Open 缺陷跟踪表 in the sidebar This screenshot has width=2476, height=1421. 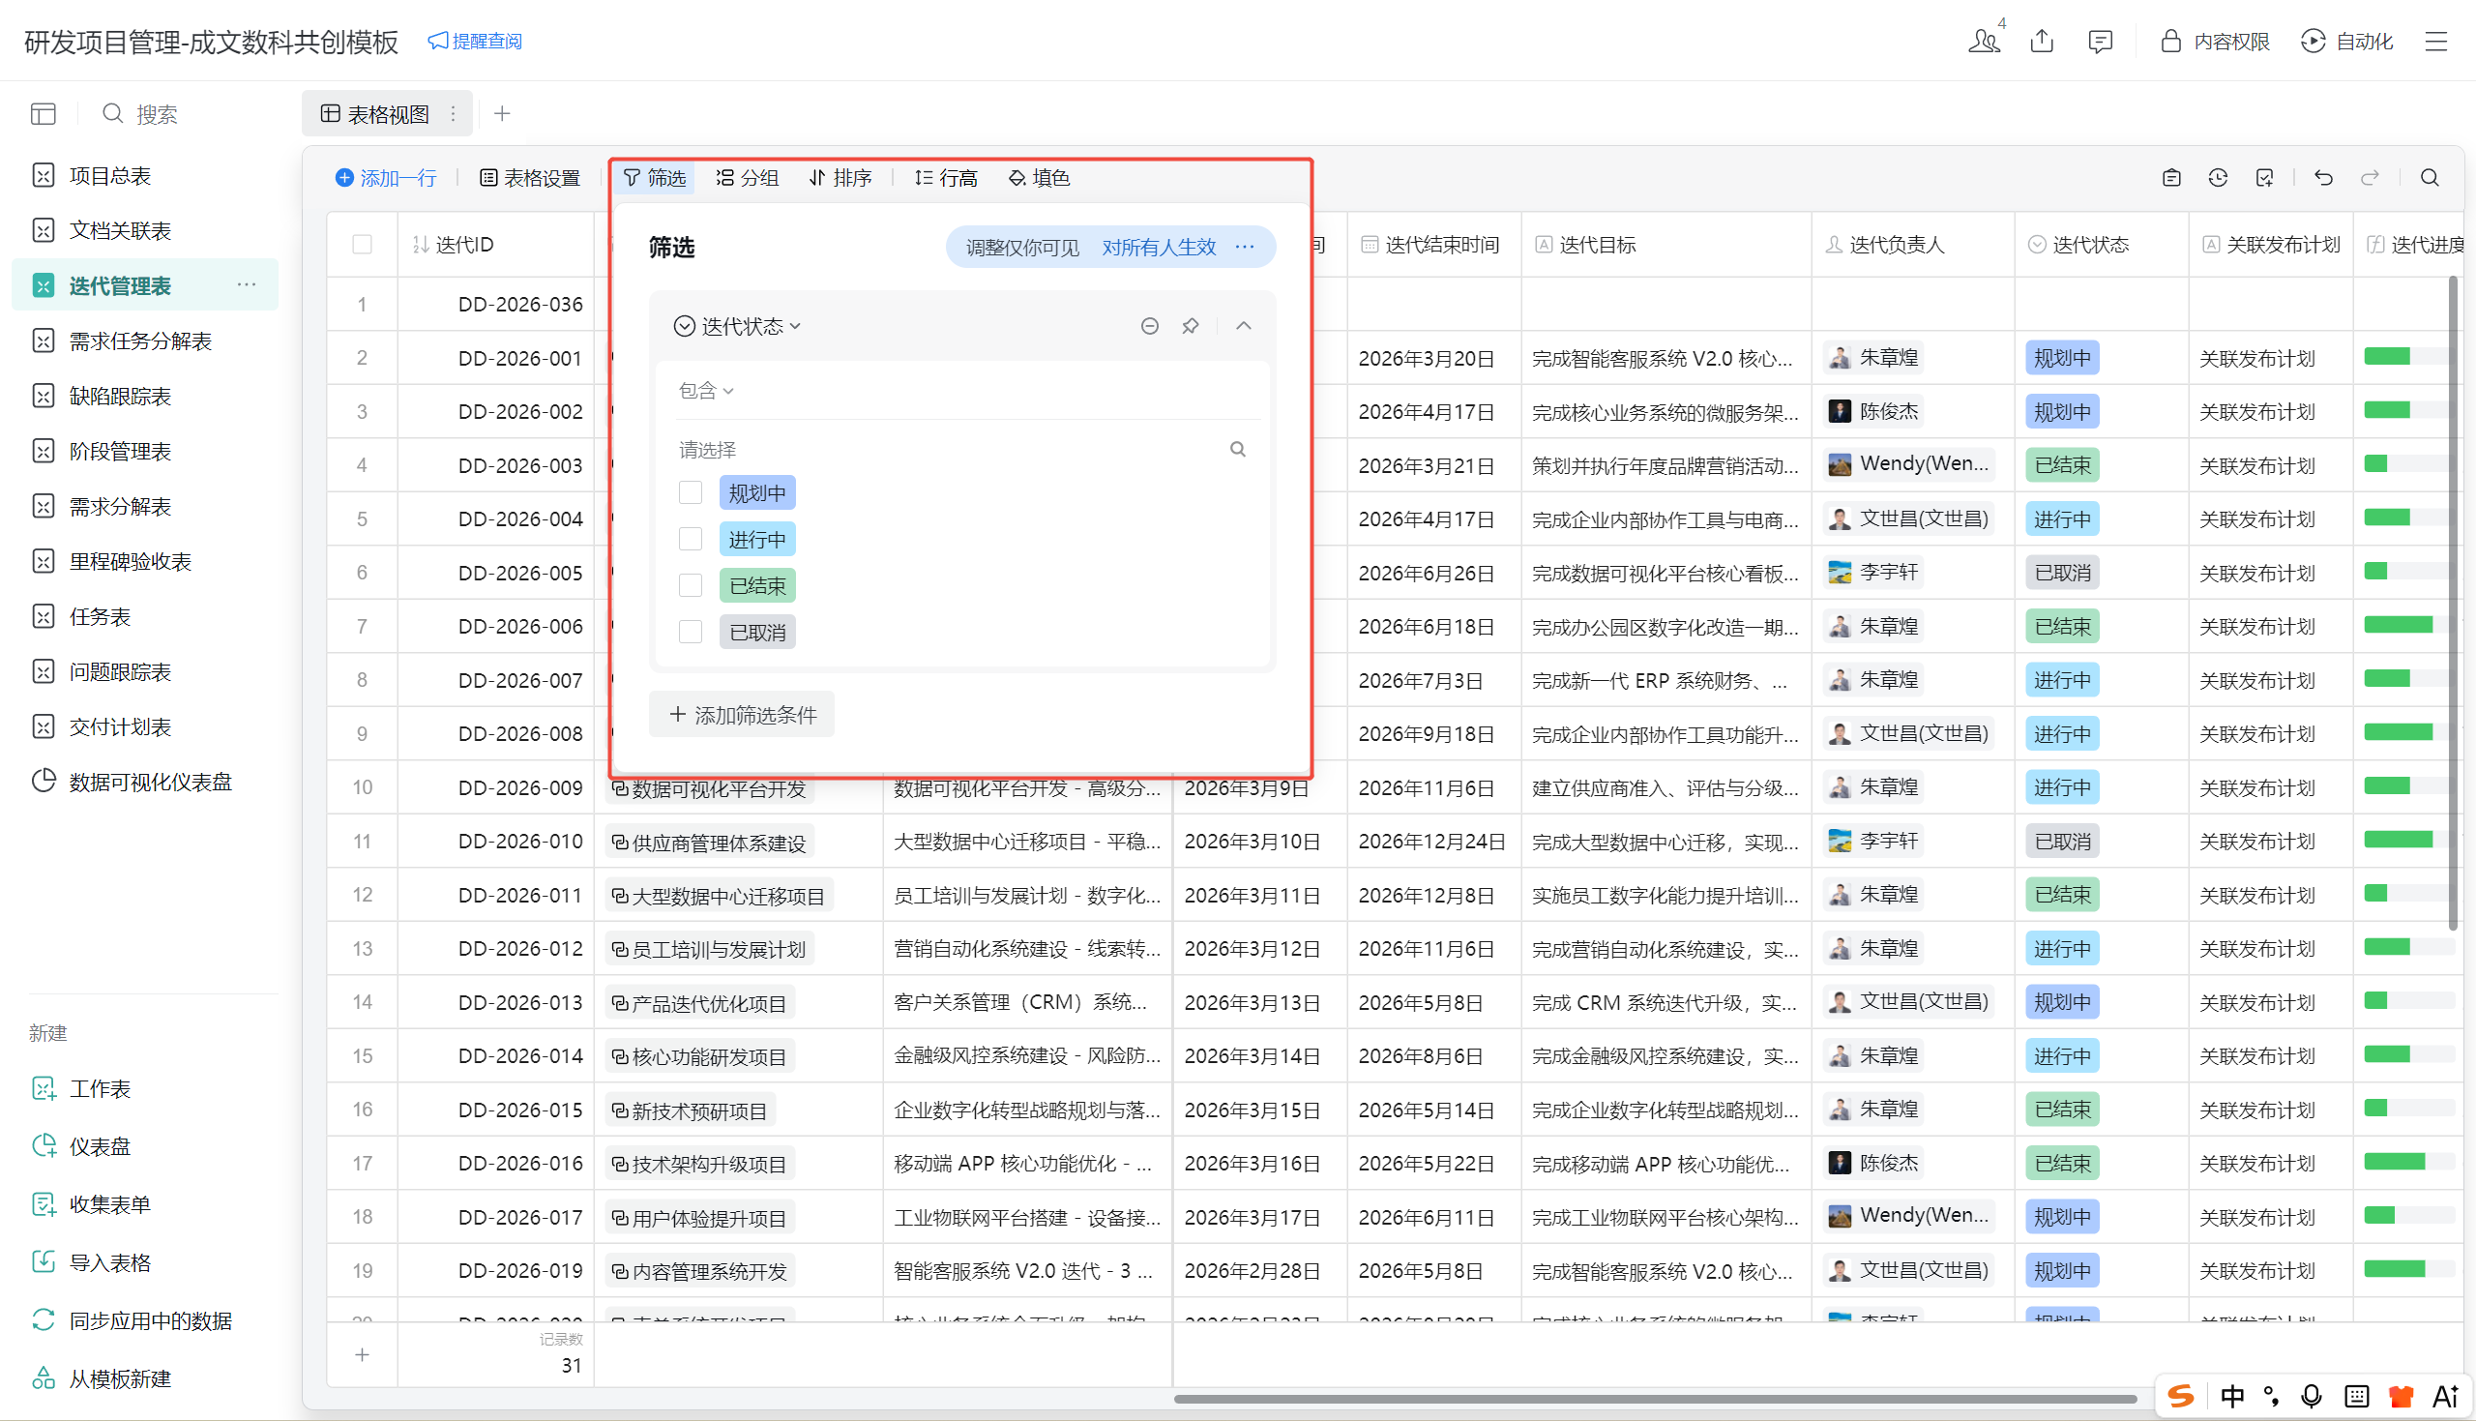point(120,397)
